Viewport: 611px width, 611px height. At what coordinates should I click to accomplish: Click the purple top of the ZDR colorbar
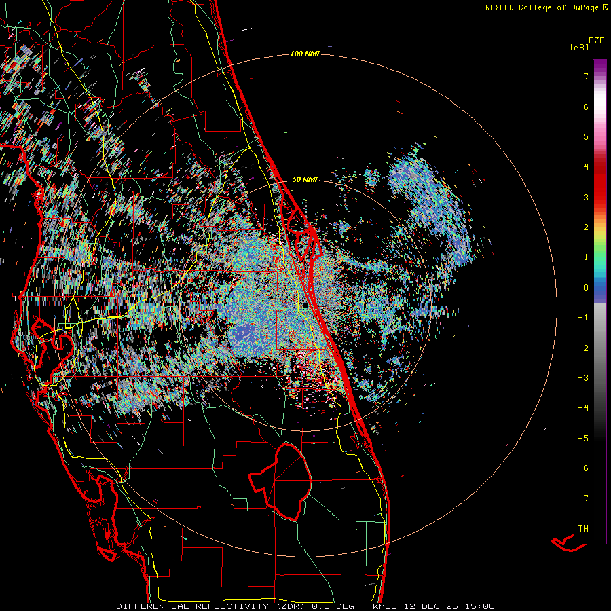[599, 67]
